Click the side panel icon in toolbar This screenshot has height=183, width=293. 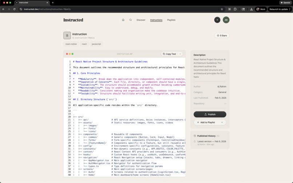click(x=243, y=9)
